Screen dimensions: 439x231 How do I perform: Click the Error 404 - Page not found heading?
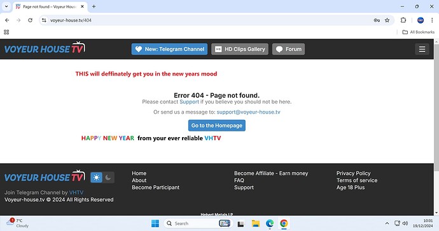tap(217, 95)
